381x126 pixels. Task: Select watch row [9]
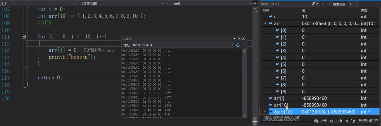(321, 91)
